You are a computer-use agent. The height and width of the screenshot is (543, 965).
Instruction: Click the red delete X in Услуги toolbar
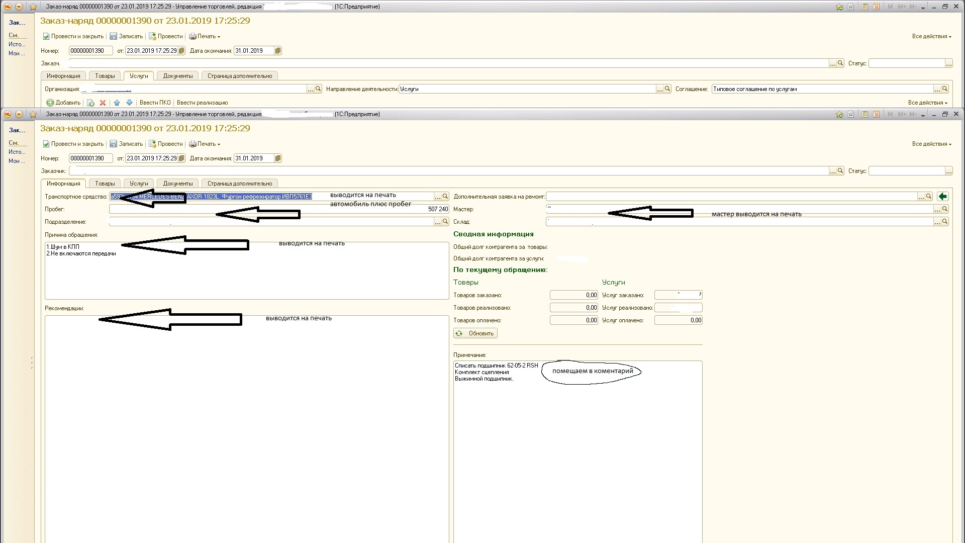[x=103, y=103]
